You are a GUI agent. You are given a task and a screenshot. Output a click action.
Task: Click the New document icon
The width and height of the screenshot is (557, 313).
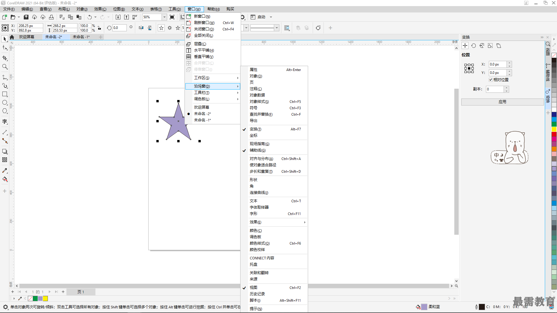(5, 17)
